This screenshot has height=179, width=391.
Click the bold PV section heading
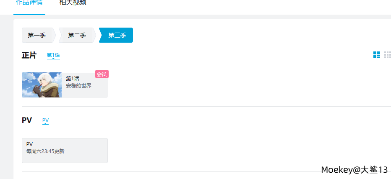[x=27, y=120]
